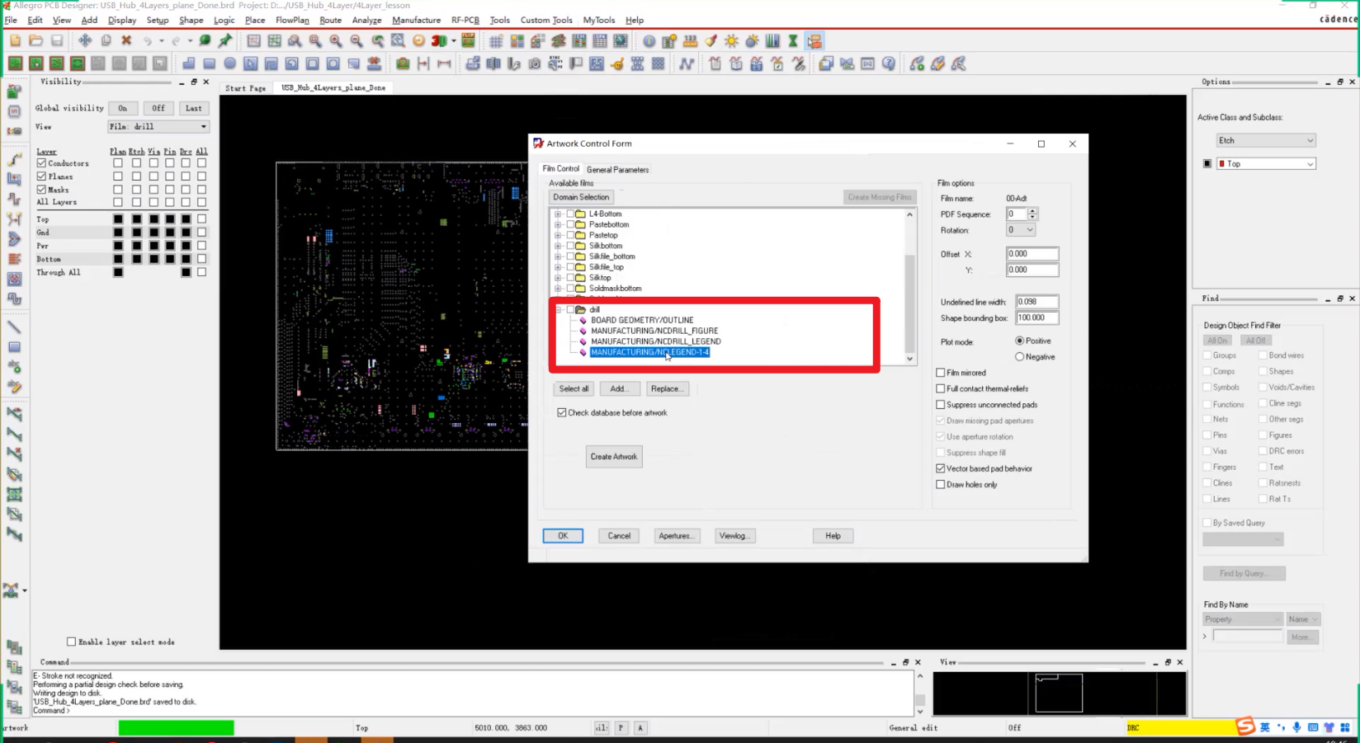1360x743 pixels.
Task: Click the Artwork icon highlighted in toolbar
Action: tap(815, 40)
